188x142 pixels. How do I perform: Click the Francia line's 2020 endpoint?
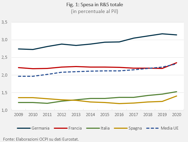177,63
